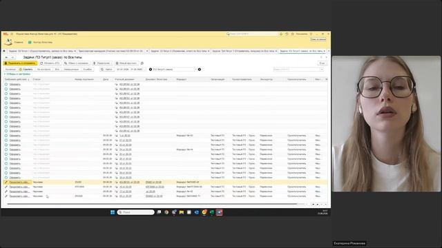
Task: Open the Windows Start menu
Action: pos(113,212)
